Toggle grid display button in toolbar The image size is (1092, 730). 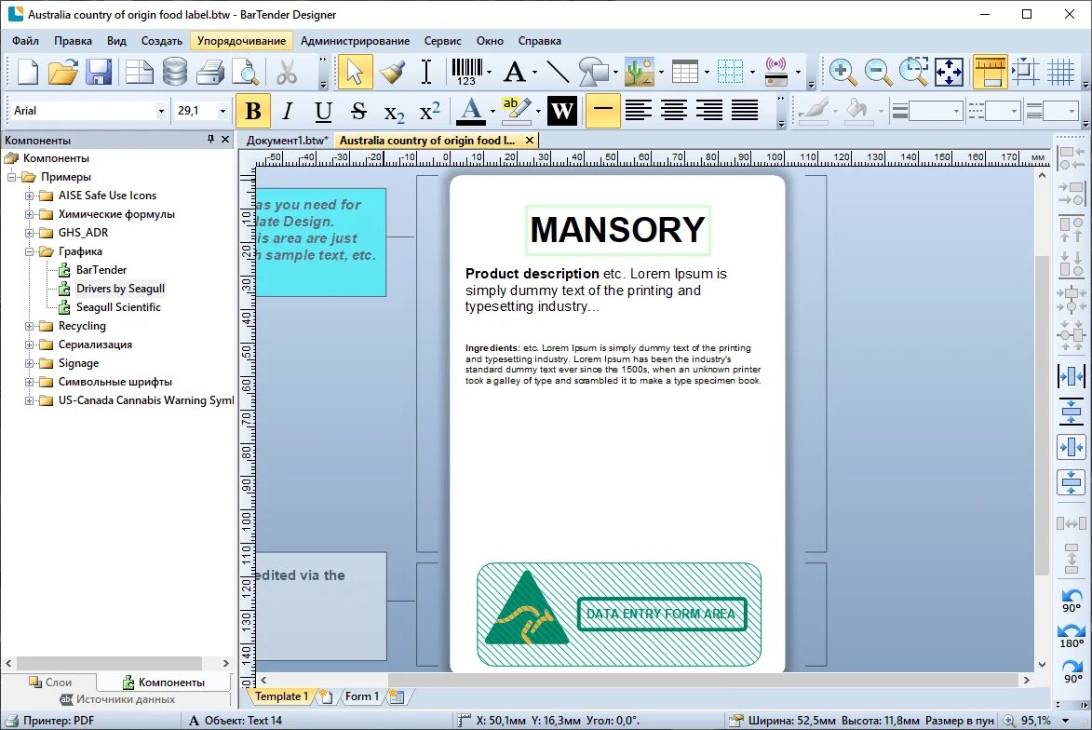coord(1060,72)
